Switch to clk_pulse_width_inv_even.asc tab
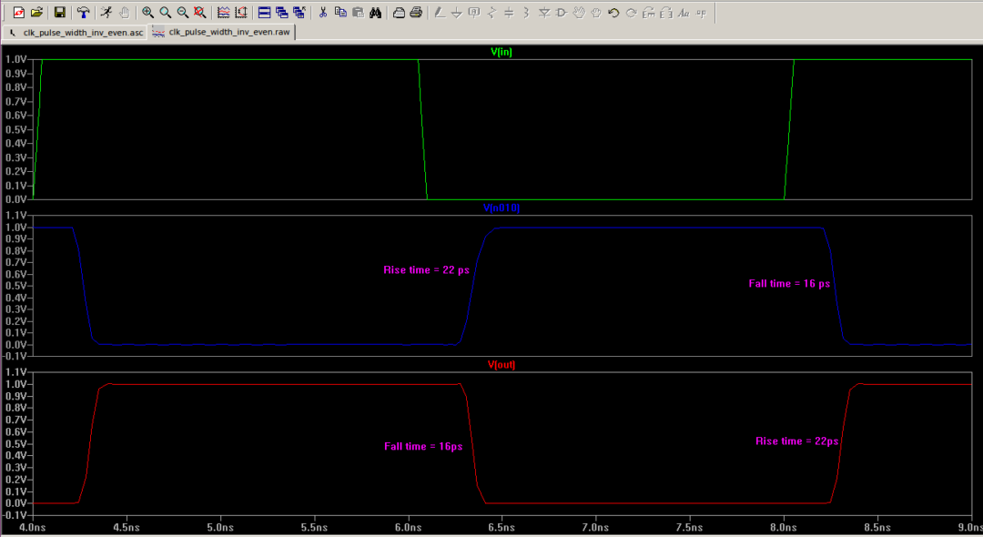This screenshot has height=537, width=983. tap(76, 33)
